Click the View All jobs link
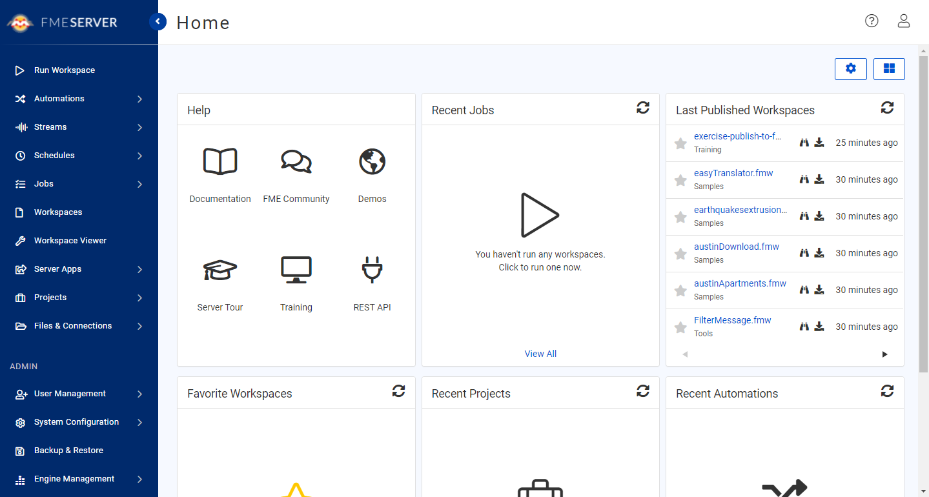The width and height of the screenshot is (929, 497). coord(540,354)
